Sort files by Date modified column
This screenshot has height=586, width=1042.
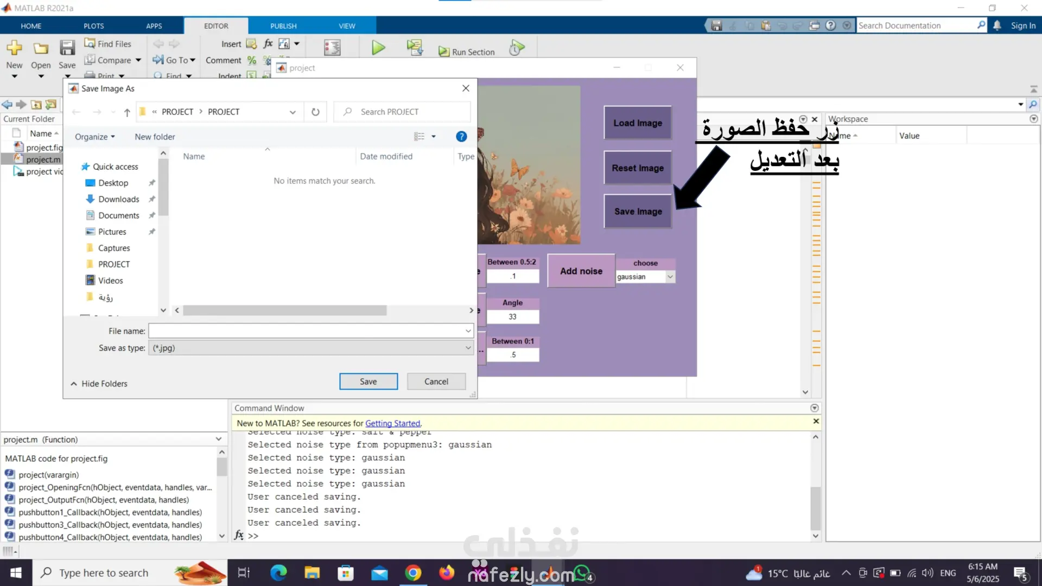(386, 156)
